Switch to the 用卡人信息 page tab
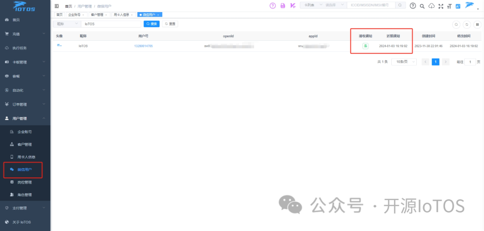The image size is (484, 231). pos(121,15)
